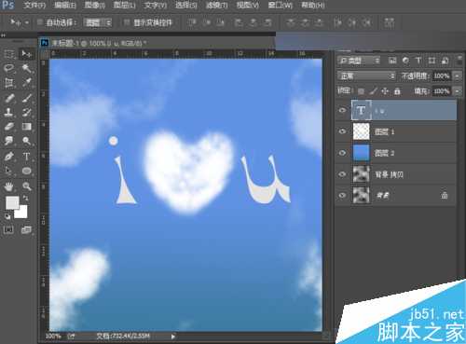
Task: Open the Move tool preset picker arrow
Action: pos(27,22)
